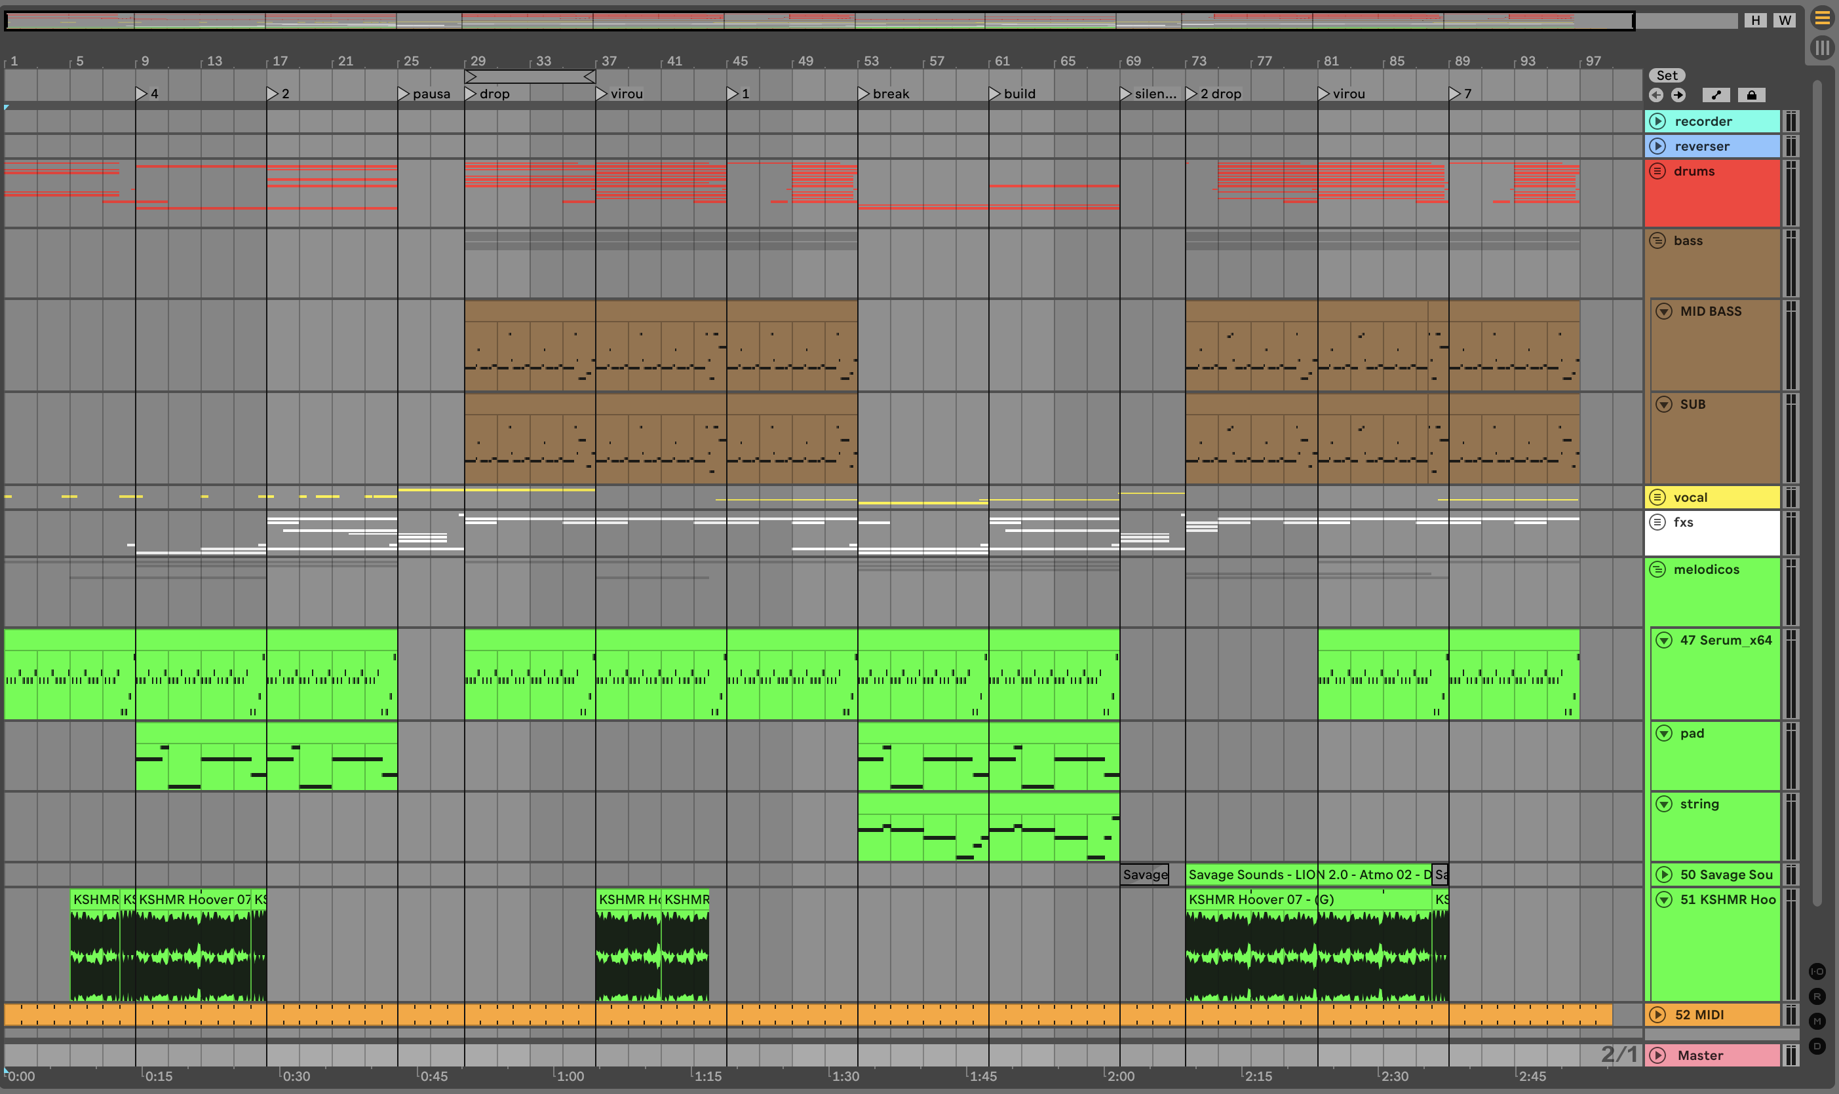Select the vocal track header name
Screen dimensions: 1839x1094
pos(1690,497)
